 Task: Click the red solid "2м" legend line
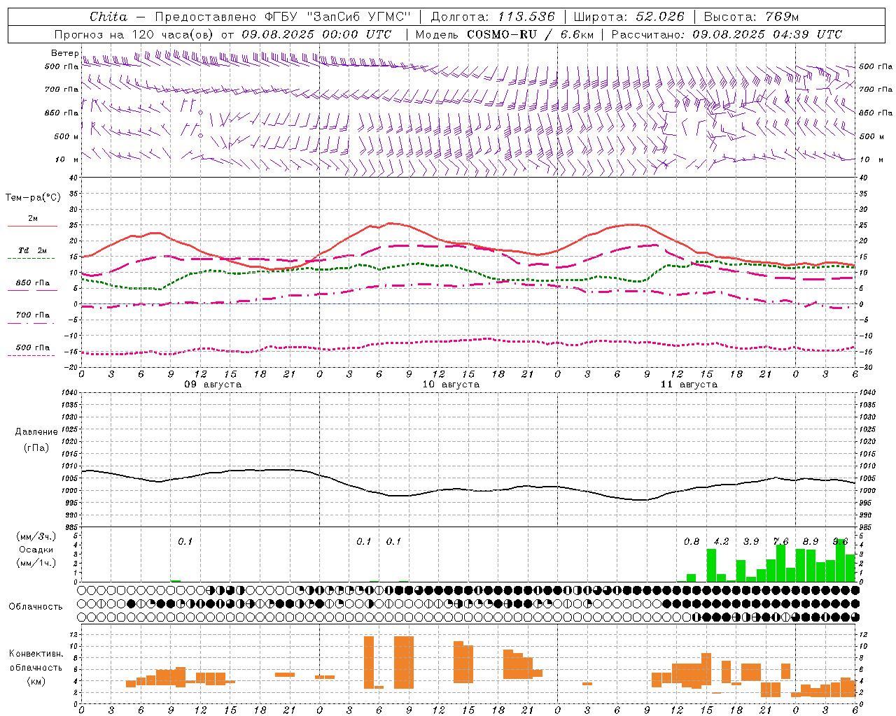32,227
